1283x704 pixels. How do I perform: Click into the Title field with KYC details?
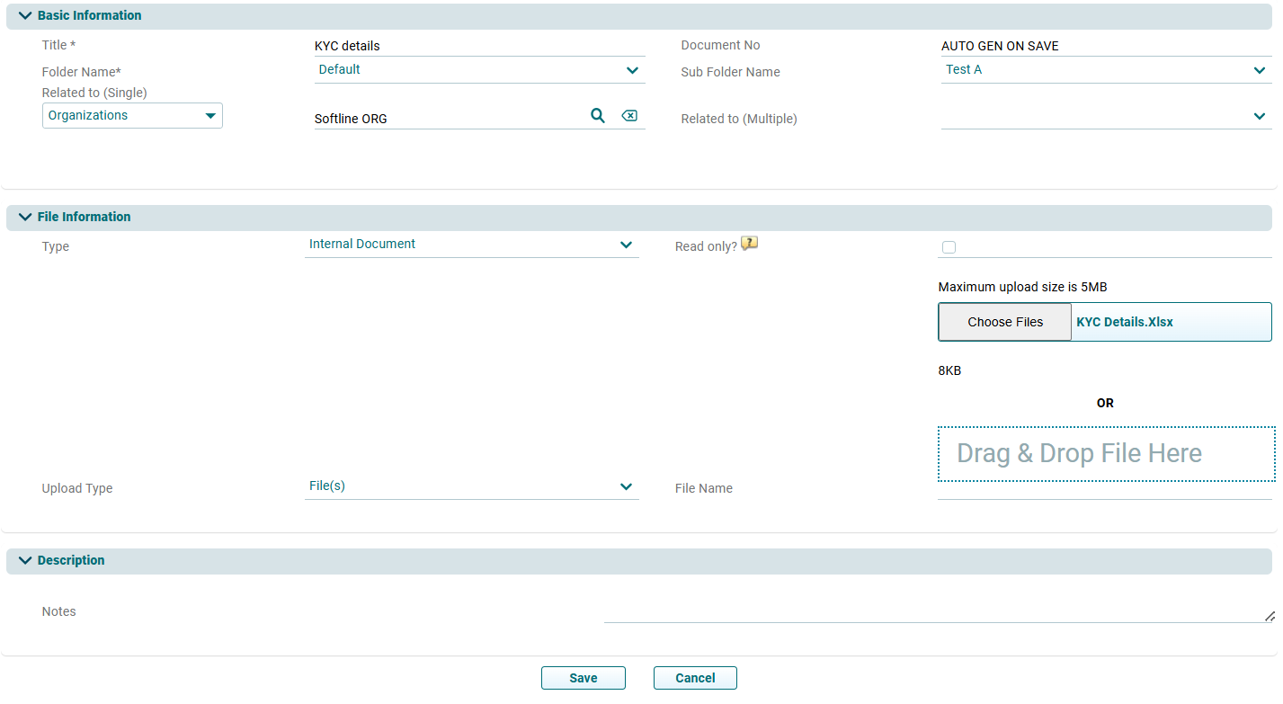pos(479,46)
